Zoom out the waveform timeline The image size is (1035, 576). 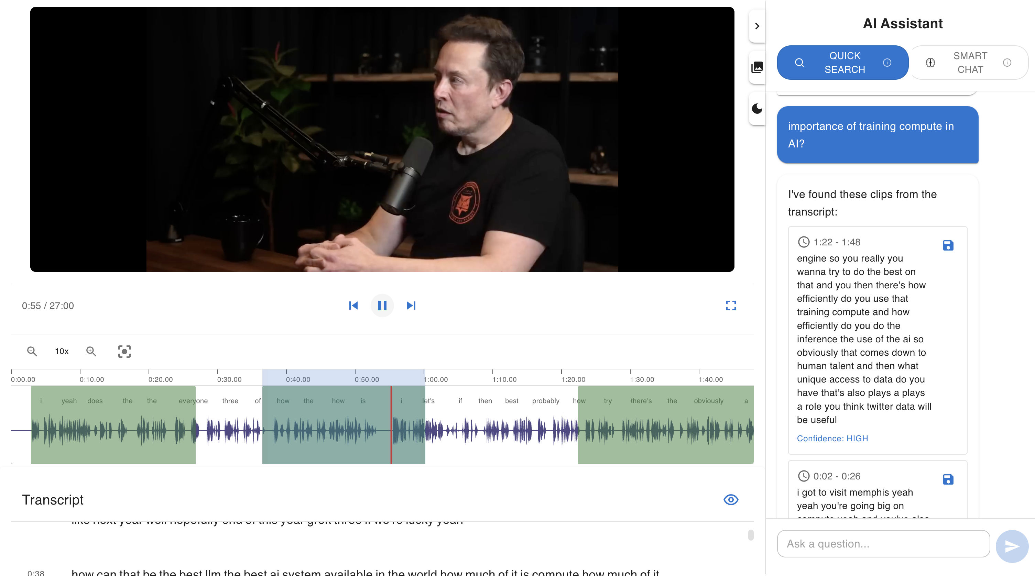[x=32, y=352]
